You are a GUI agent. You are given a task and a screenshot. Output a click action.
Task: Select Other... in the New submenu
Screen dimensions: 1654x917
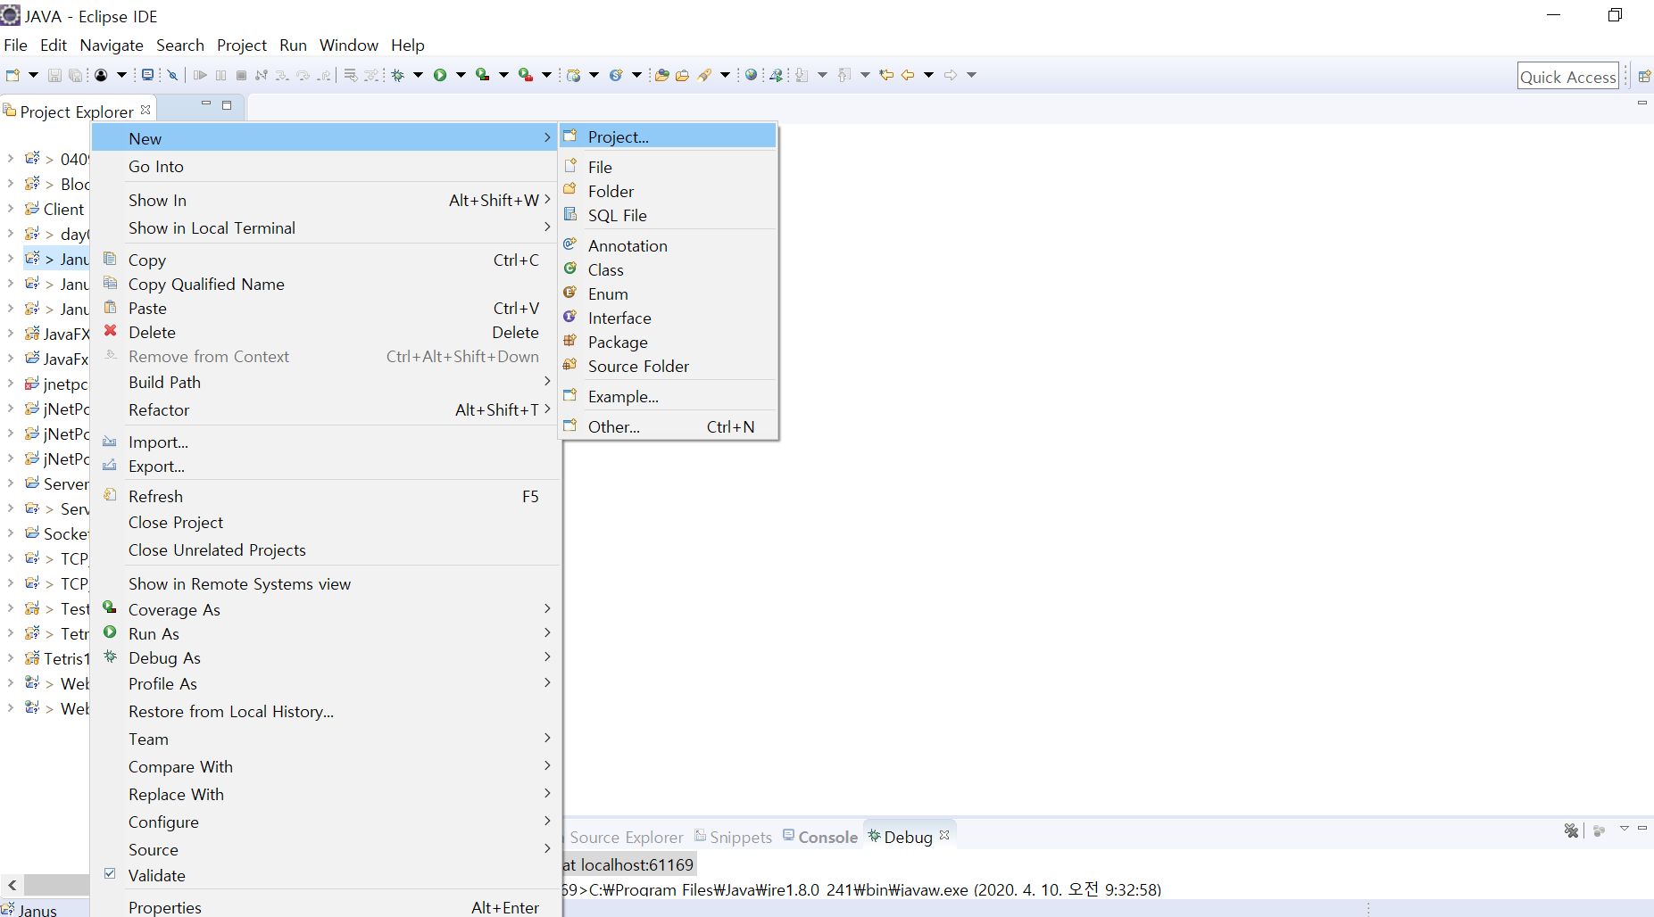click(668, 426)
